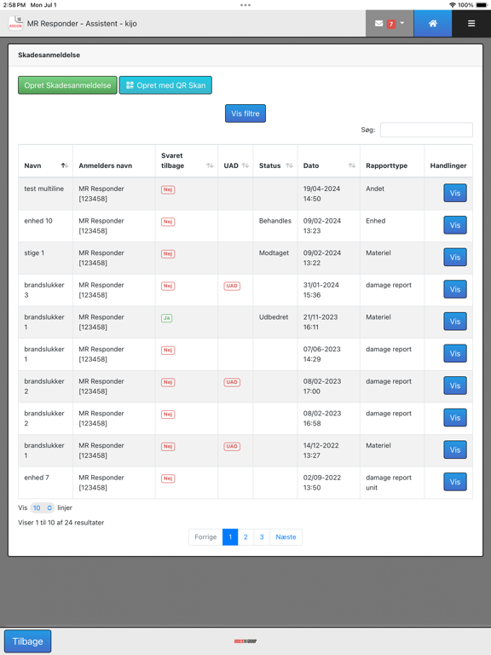The width and height of the screenshot is (491, 655).
Task: View brandslukker 1 report from 07/06-2023
Action: click(454, 354)
